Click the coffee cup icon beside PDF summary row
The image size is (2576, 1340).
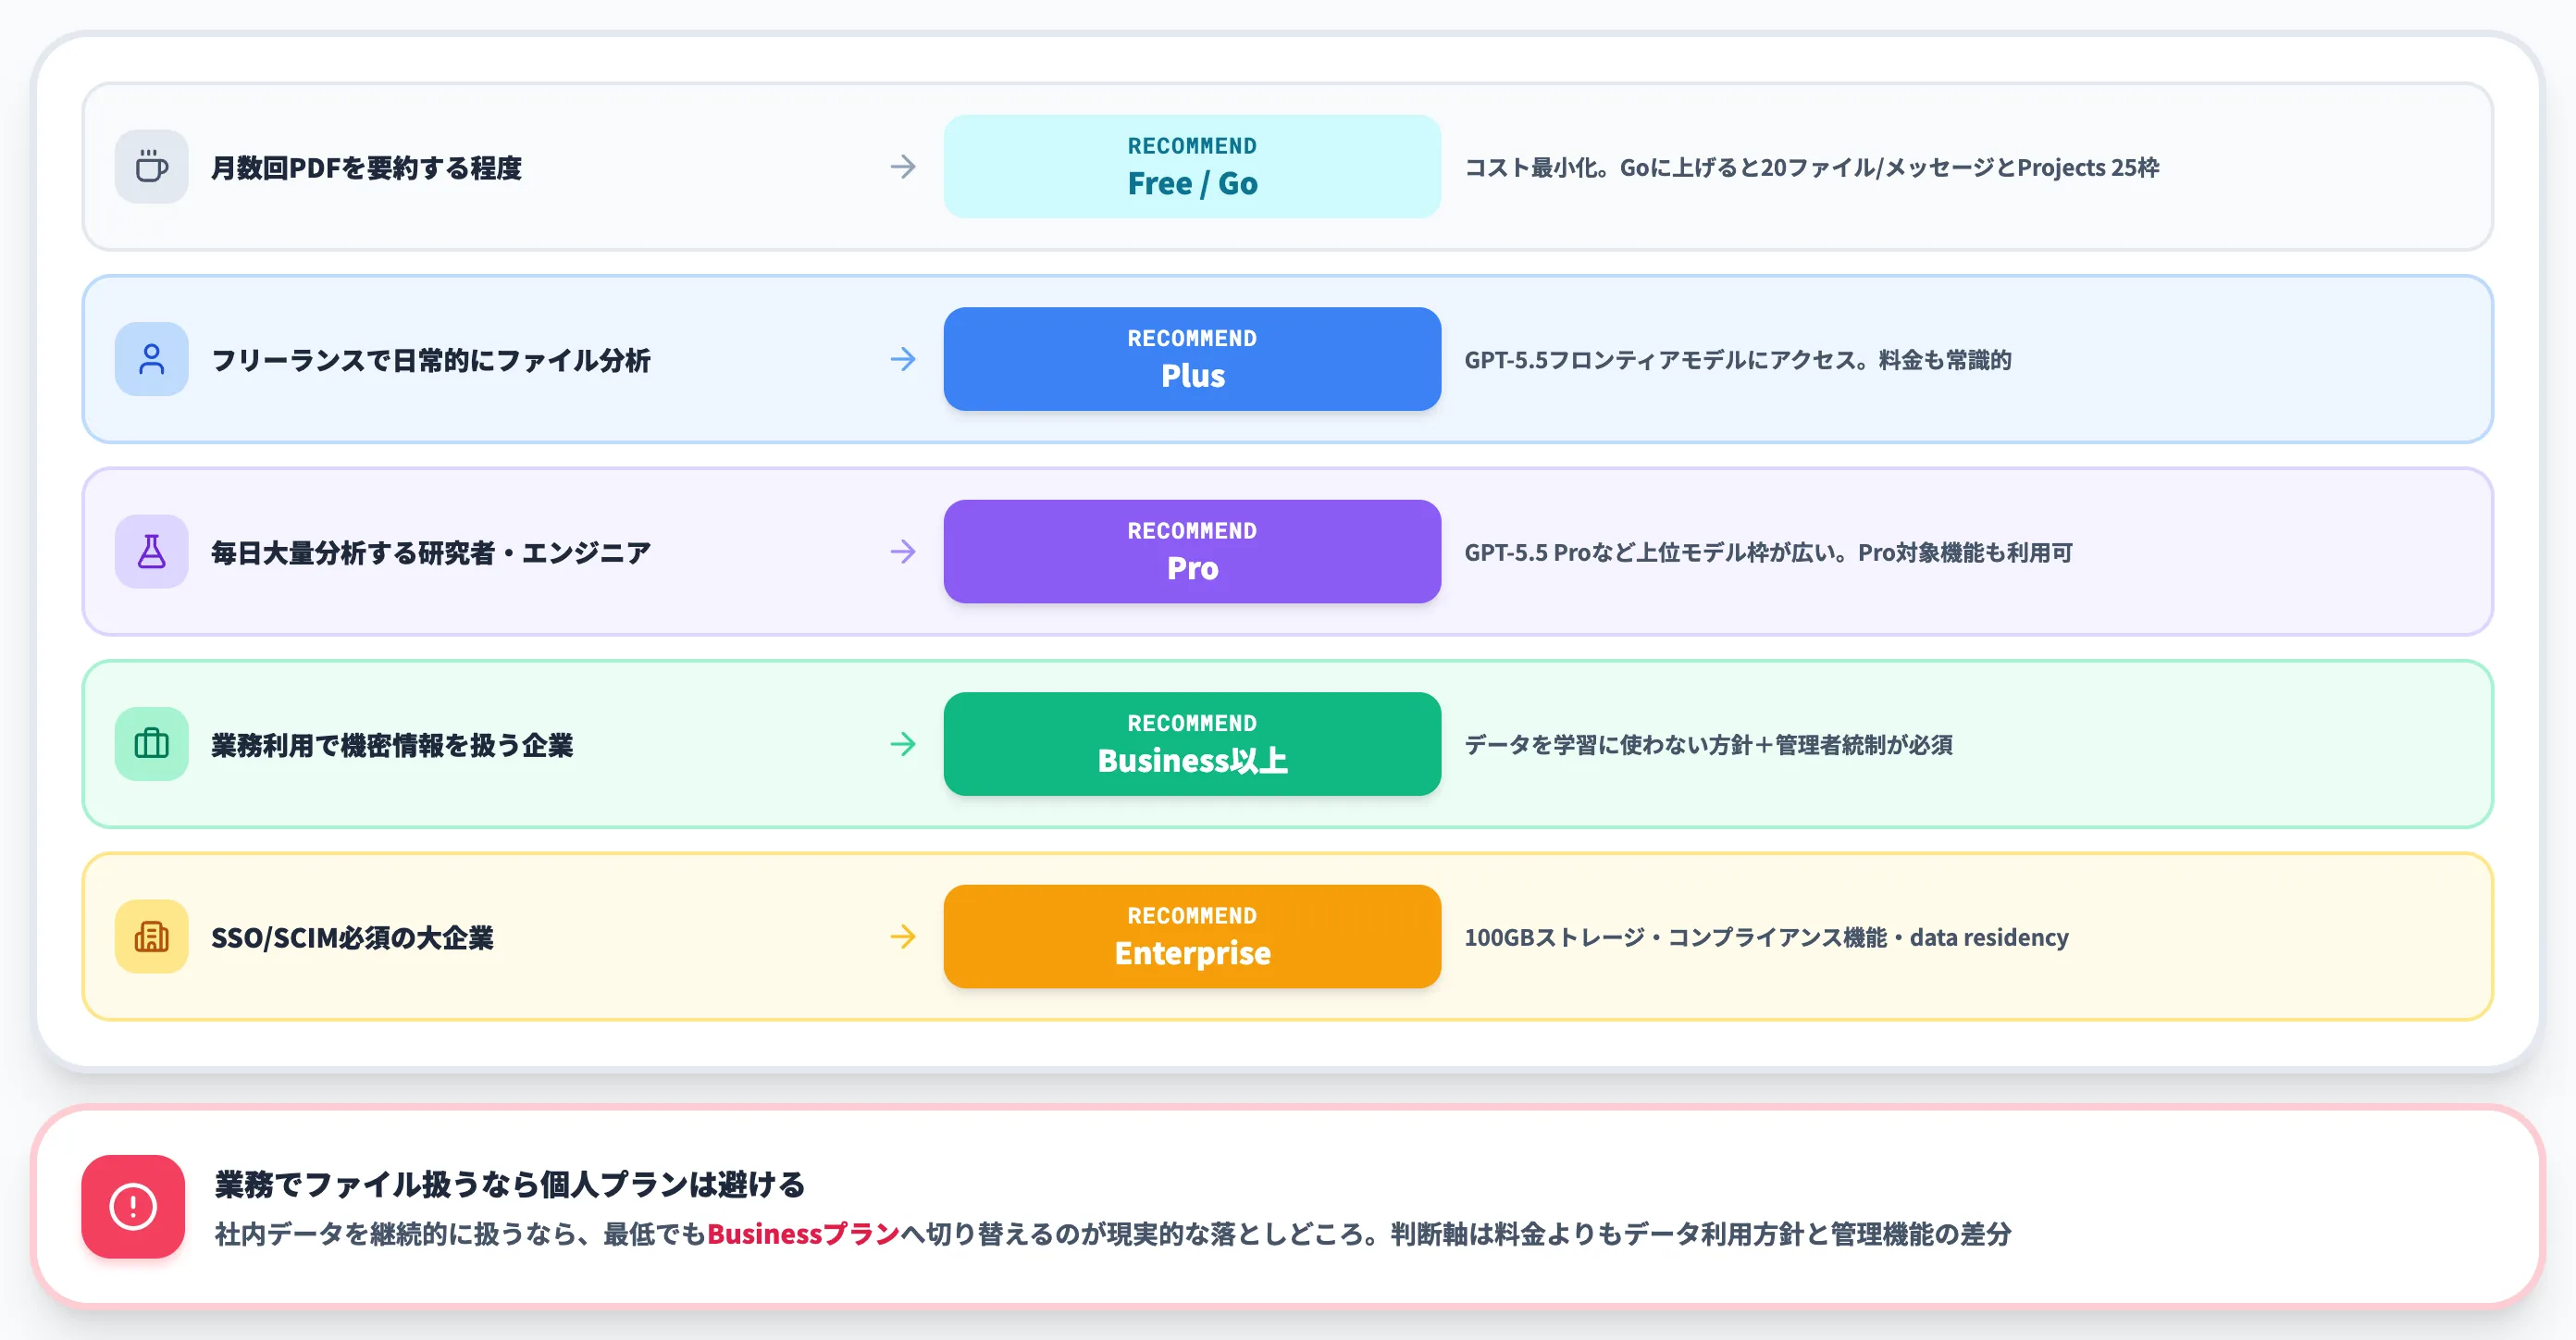[151, 166]
